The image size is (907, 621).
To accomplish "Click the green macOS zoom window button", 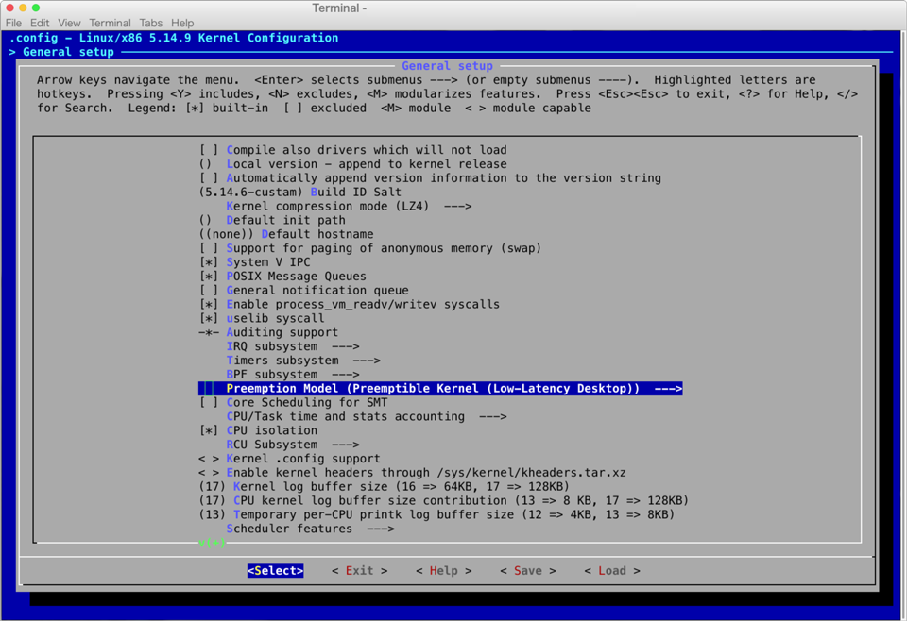I will click(36, 8).
